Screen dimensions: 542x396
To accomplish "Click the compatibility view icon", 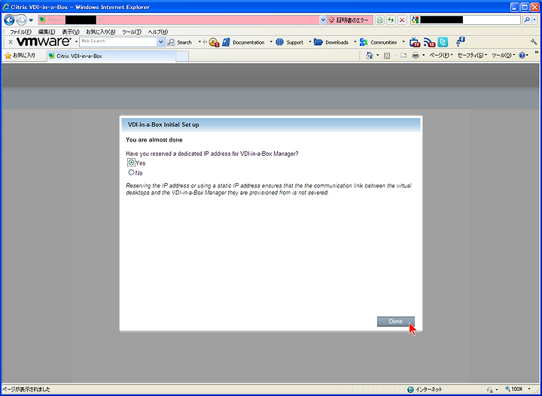I will pos(379,20).
